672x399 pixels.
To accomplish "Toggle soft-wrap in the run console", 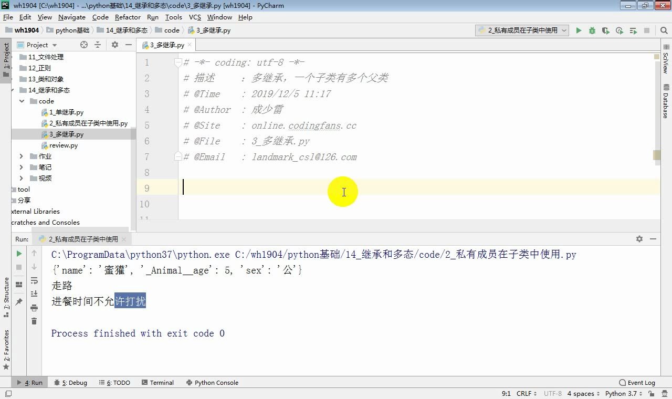I will click(34, 281).
